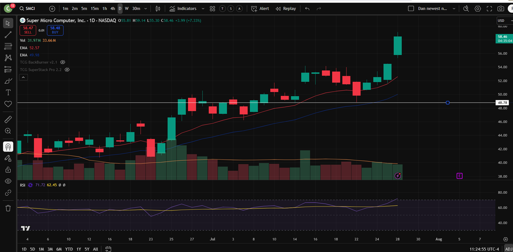Screen dimensions: 513x252
Task: Click the S circle button in toolbar
Action: 231,9
